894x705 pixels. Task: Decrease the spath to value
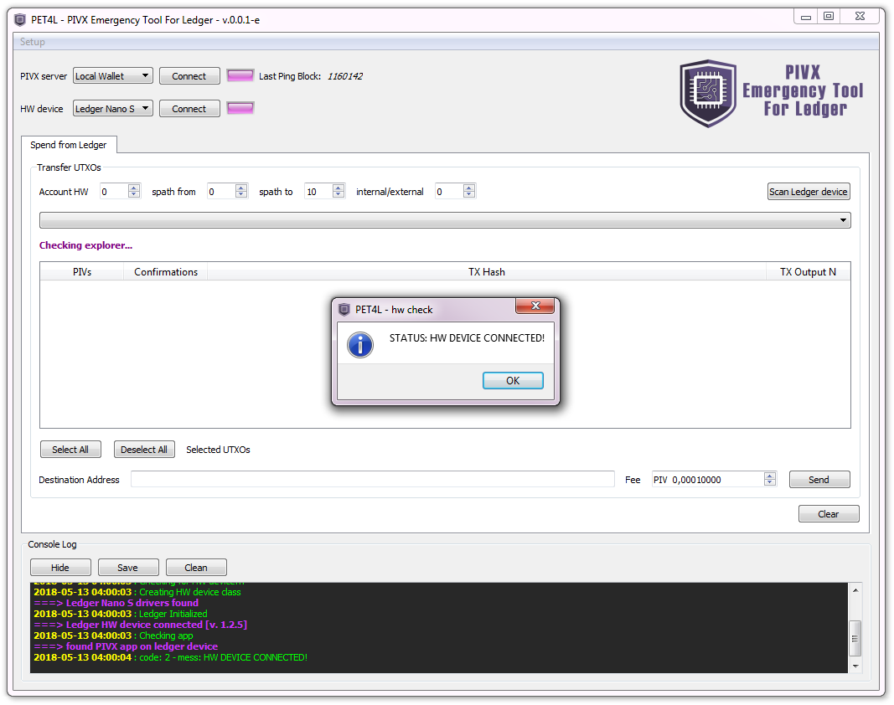pos(338,195)
